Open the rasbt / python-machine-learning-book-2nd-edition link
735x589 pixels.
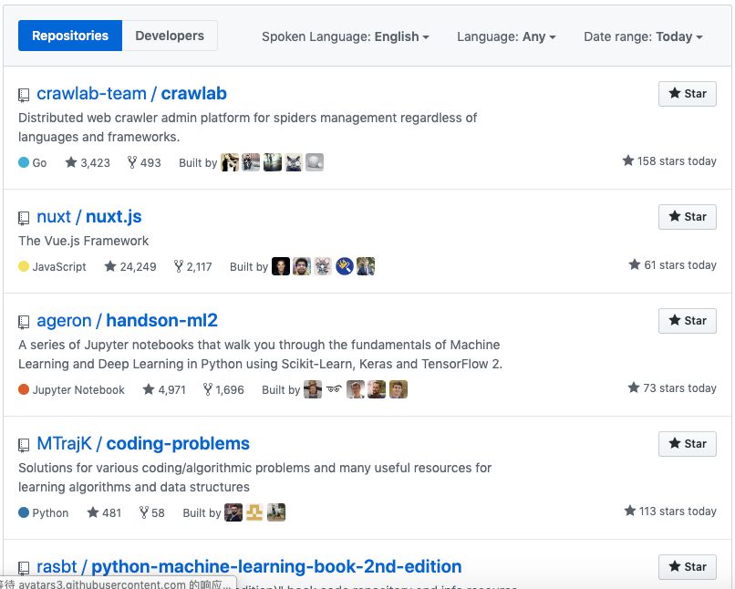(x=249, y=566)
